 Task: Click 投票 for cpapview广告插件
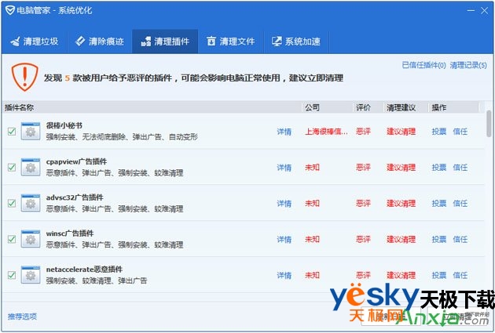coord(438,168)
